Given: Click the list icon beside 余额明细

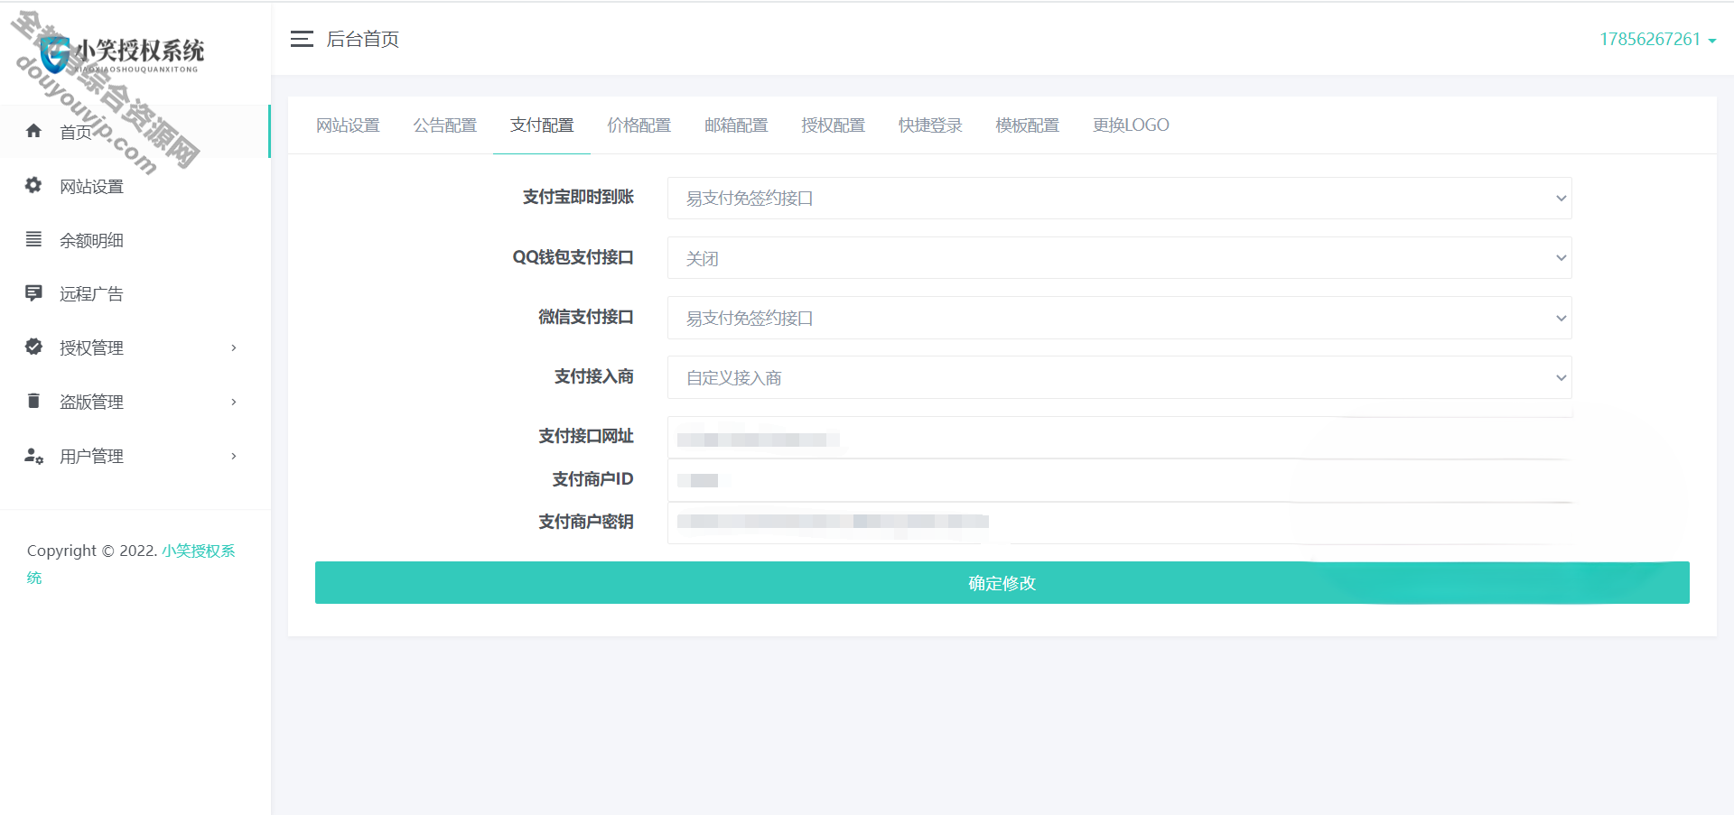Looking at the screenshot, I should click(33, 239).
